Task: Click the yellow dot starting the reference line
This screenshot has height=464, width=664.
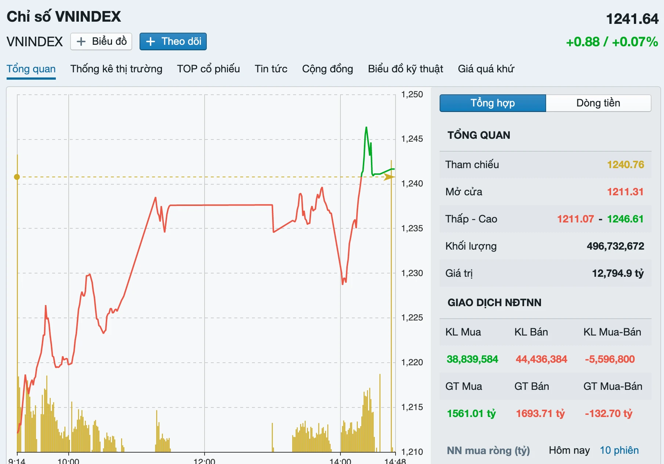Action: coord(17,177)
